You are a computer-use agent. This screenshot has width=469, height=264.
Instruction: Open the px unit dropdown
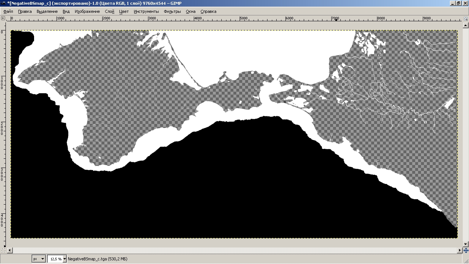[39, 259]
